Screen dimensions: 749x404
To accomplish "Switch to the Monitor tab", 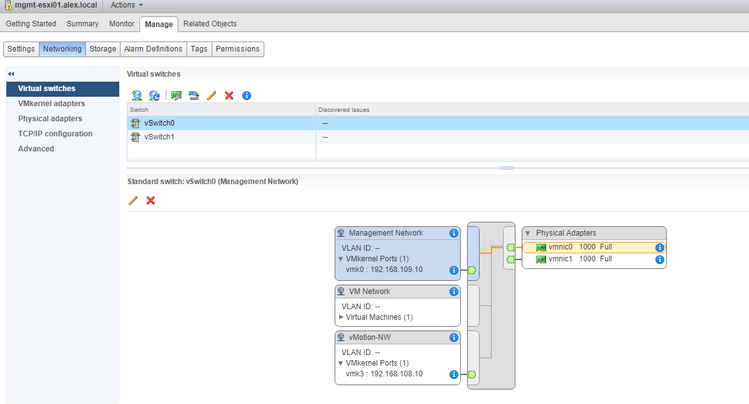I will 122,24.
